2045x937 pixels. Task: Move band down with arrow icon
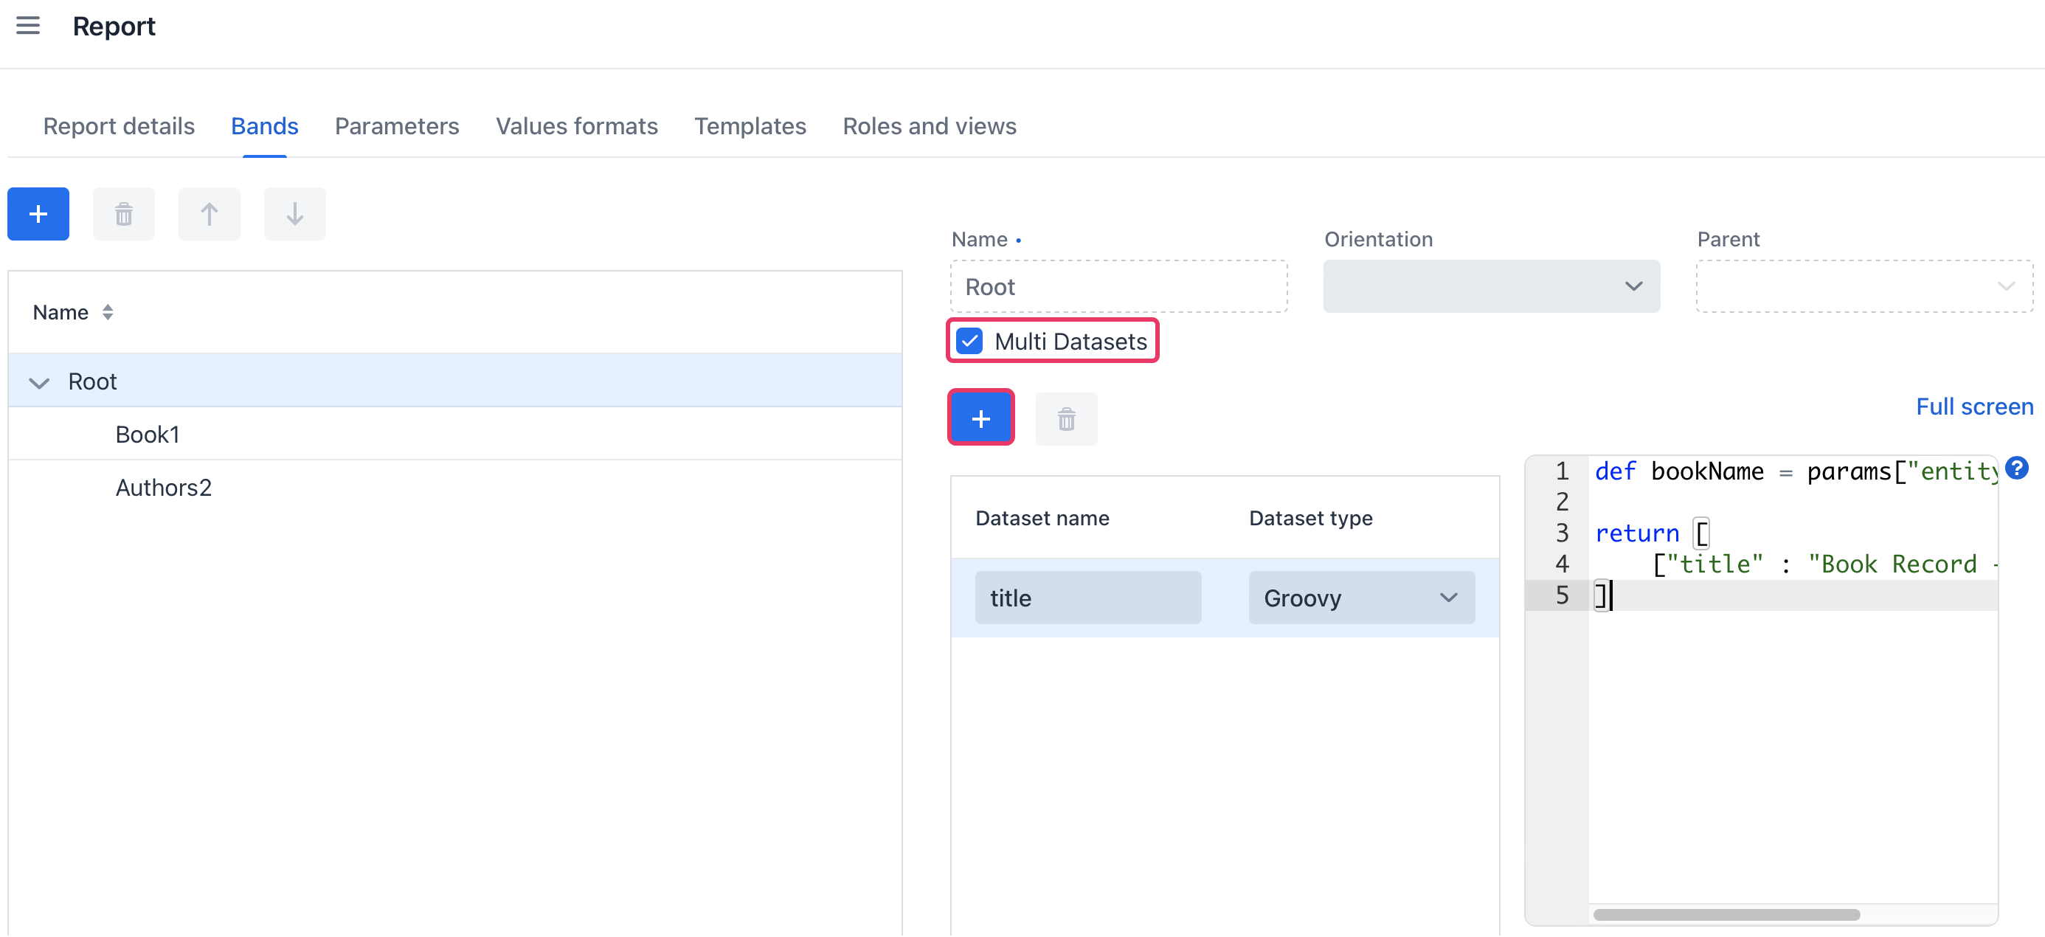pyautogui.click(x=294, y=214)
